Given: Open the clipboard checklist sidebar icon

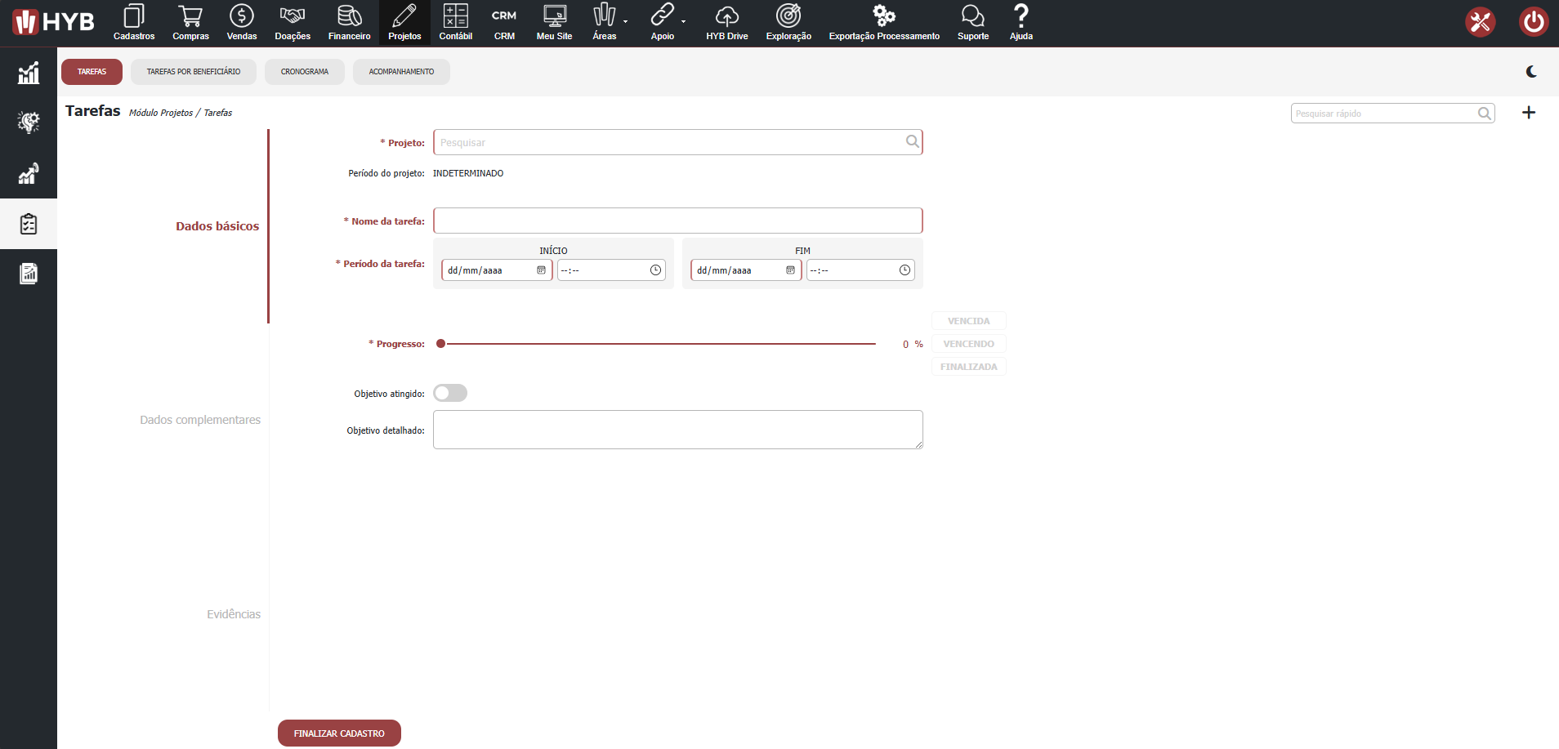Looking at the screenshot, I should point(29,224).
